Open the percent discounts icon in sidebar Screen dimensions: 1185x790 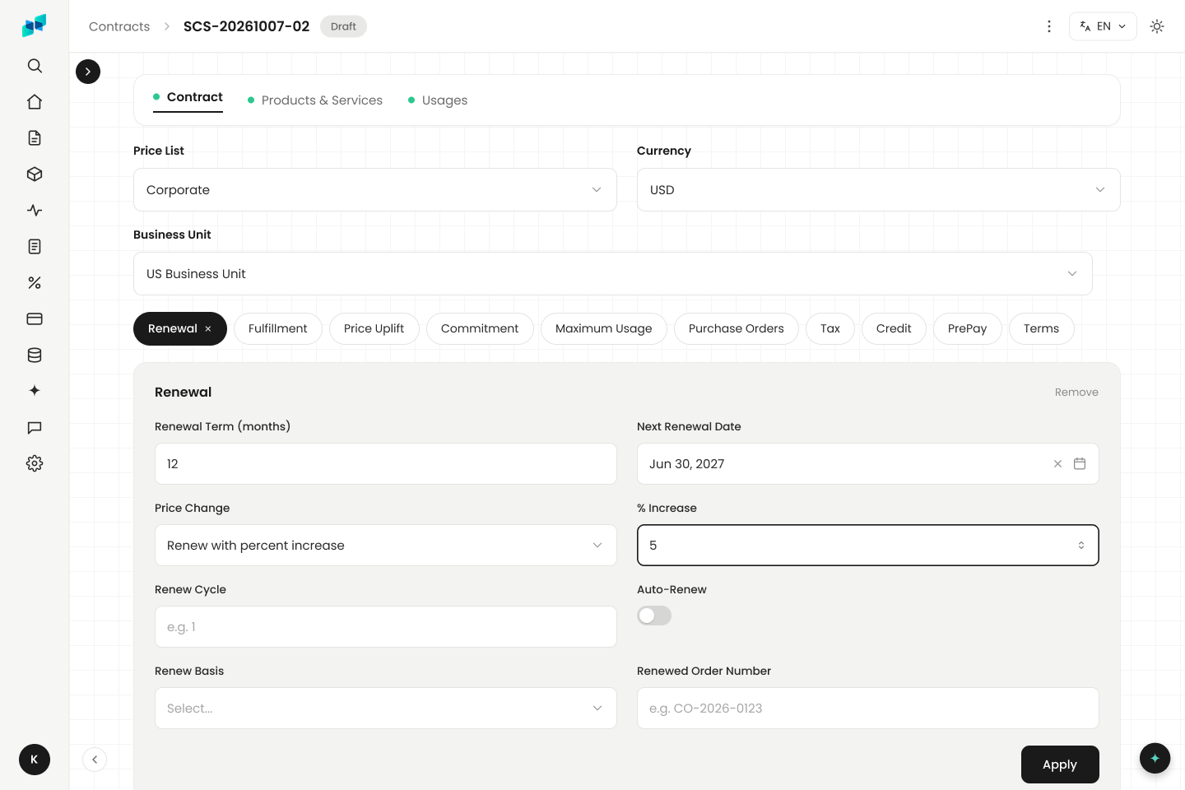(35, 283)
